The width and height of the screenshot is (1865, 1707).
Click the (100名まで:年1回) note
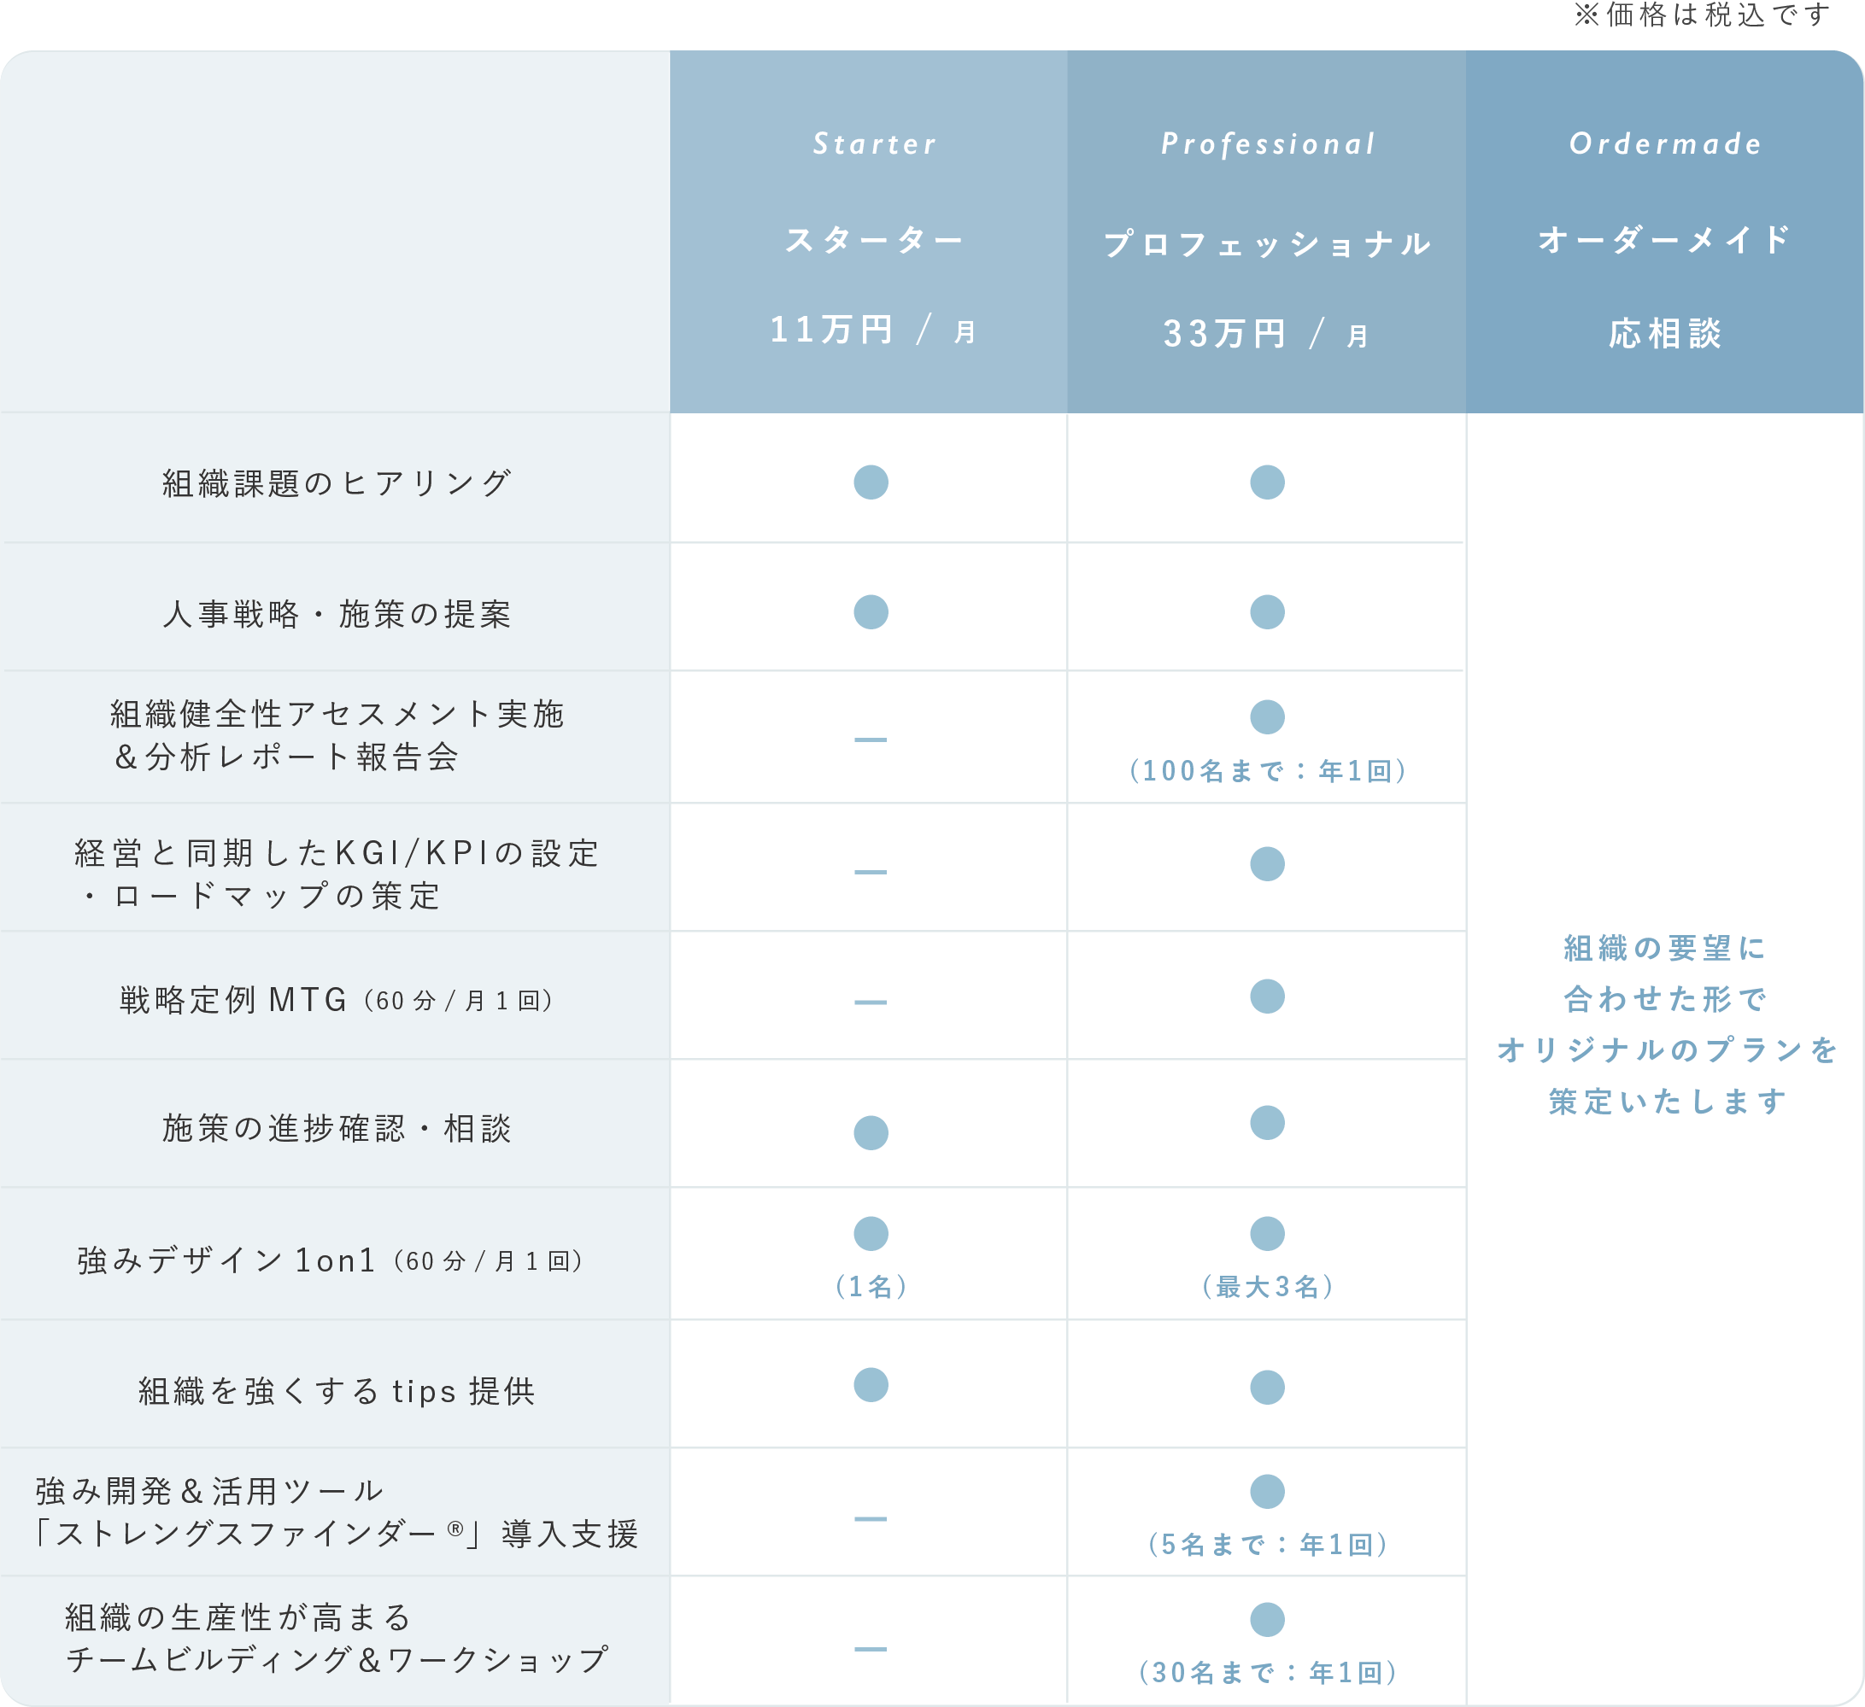point(1269,770)
